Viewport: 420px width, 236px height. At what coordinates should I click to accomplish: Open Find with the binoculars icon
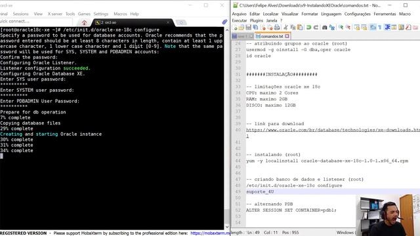[x=325, y=28]
